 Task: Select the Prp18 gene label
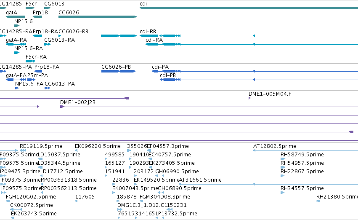[x=40, y=13]
